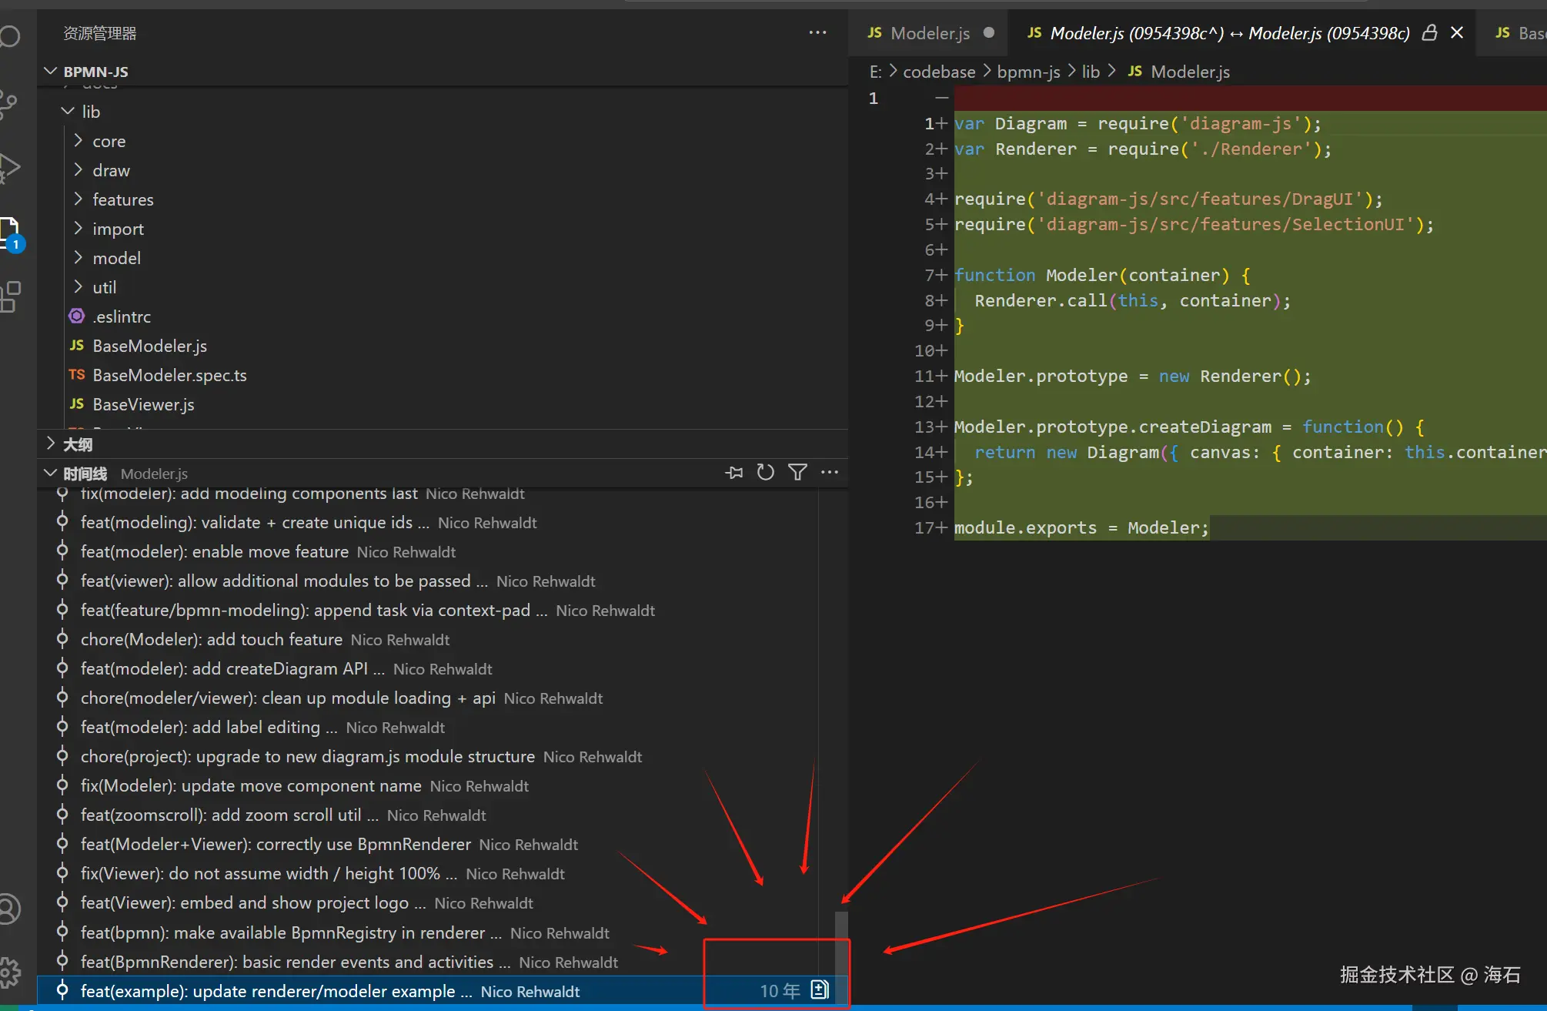
Task: Open Accounts icon in activity bar
Action: pyautogui.click(x=9, y=909)
